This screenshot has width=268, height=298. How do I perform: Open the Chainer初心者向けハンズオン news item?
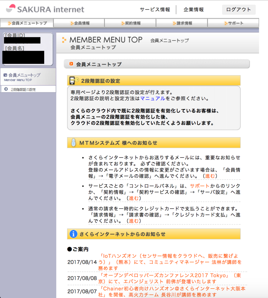pos(172,292)
